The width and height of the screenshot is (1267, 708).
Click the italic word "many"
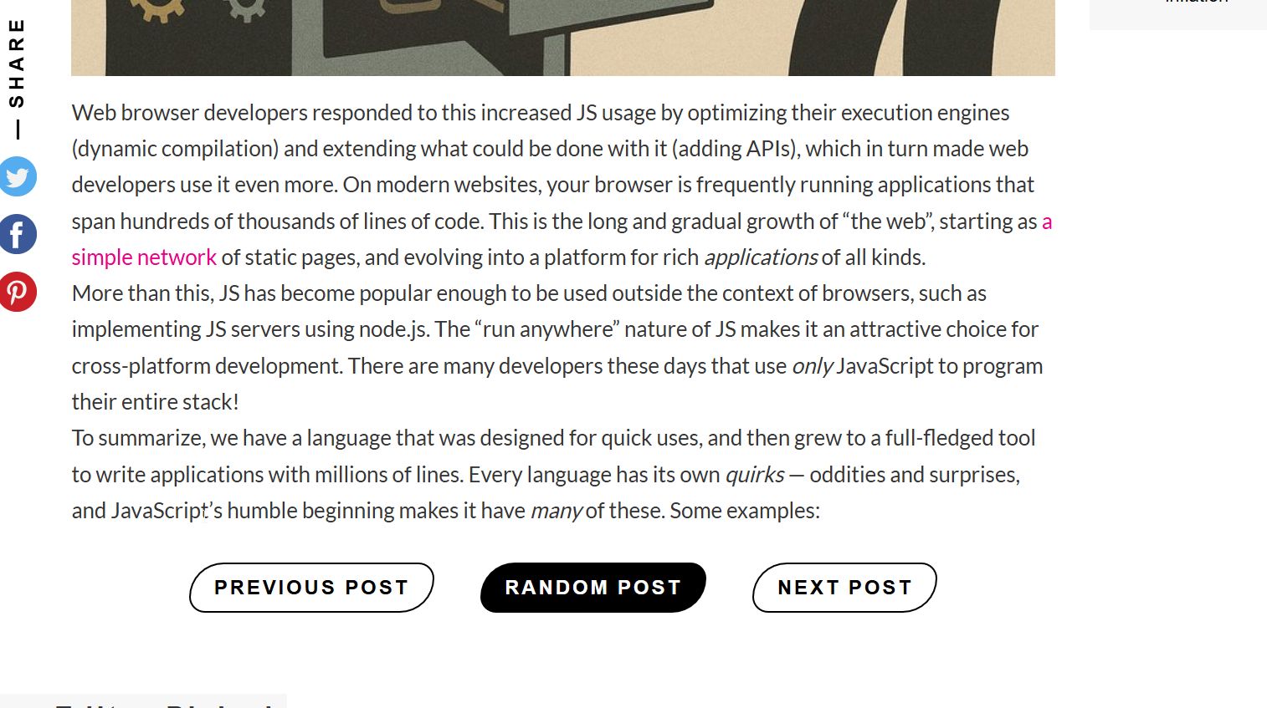pos(556,511)
